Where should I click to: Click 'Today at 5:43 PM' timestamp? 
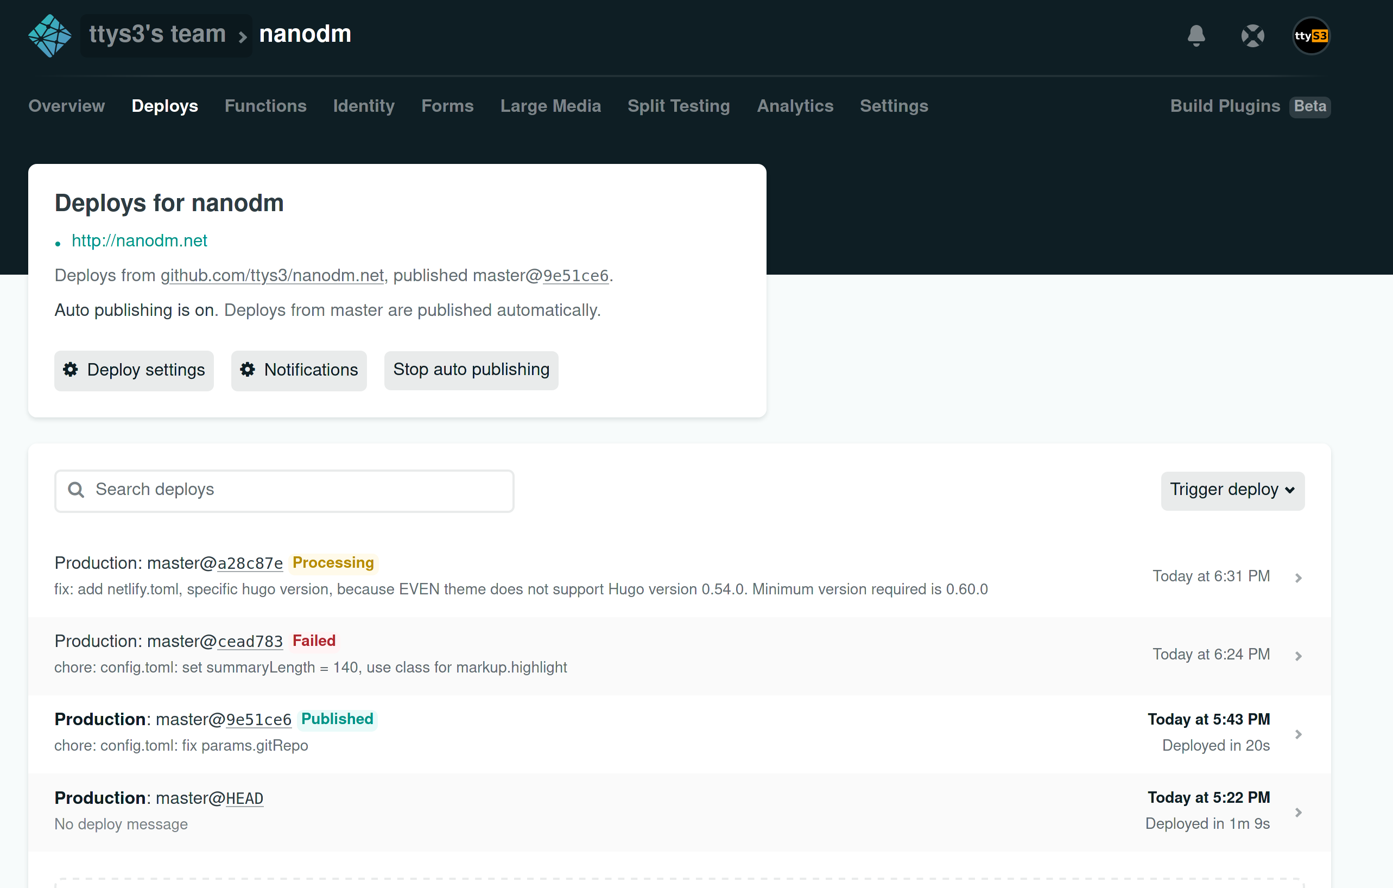pyautogui.click(x=1209, y=720)
